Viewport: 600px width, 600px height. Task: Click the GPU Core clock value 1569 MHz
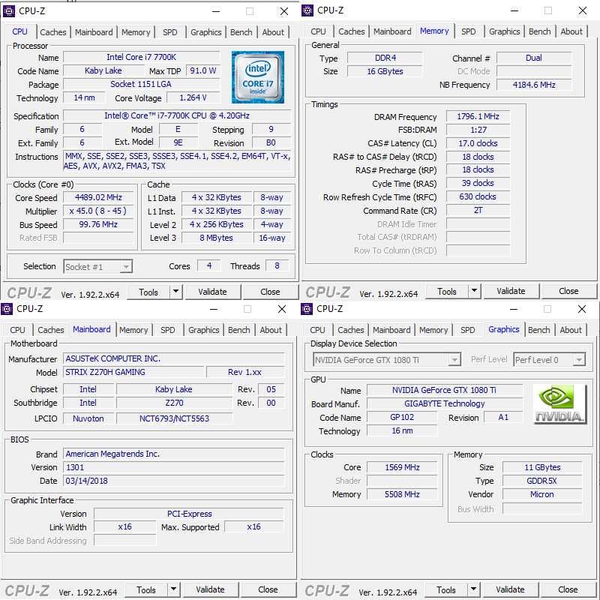pyautogui.click(x=402, y=467)
